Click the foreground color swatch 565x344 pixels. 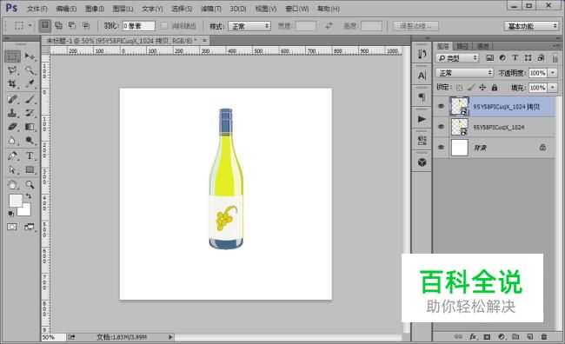(16, 201)
